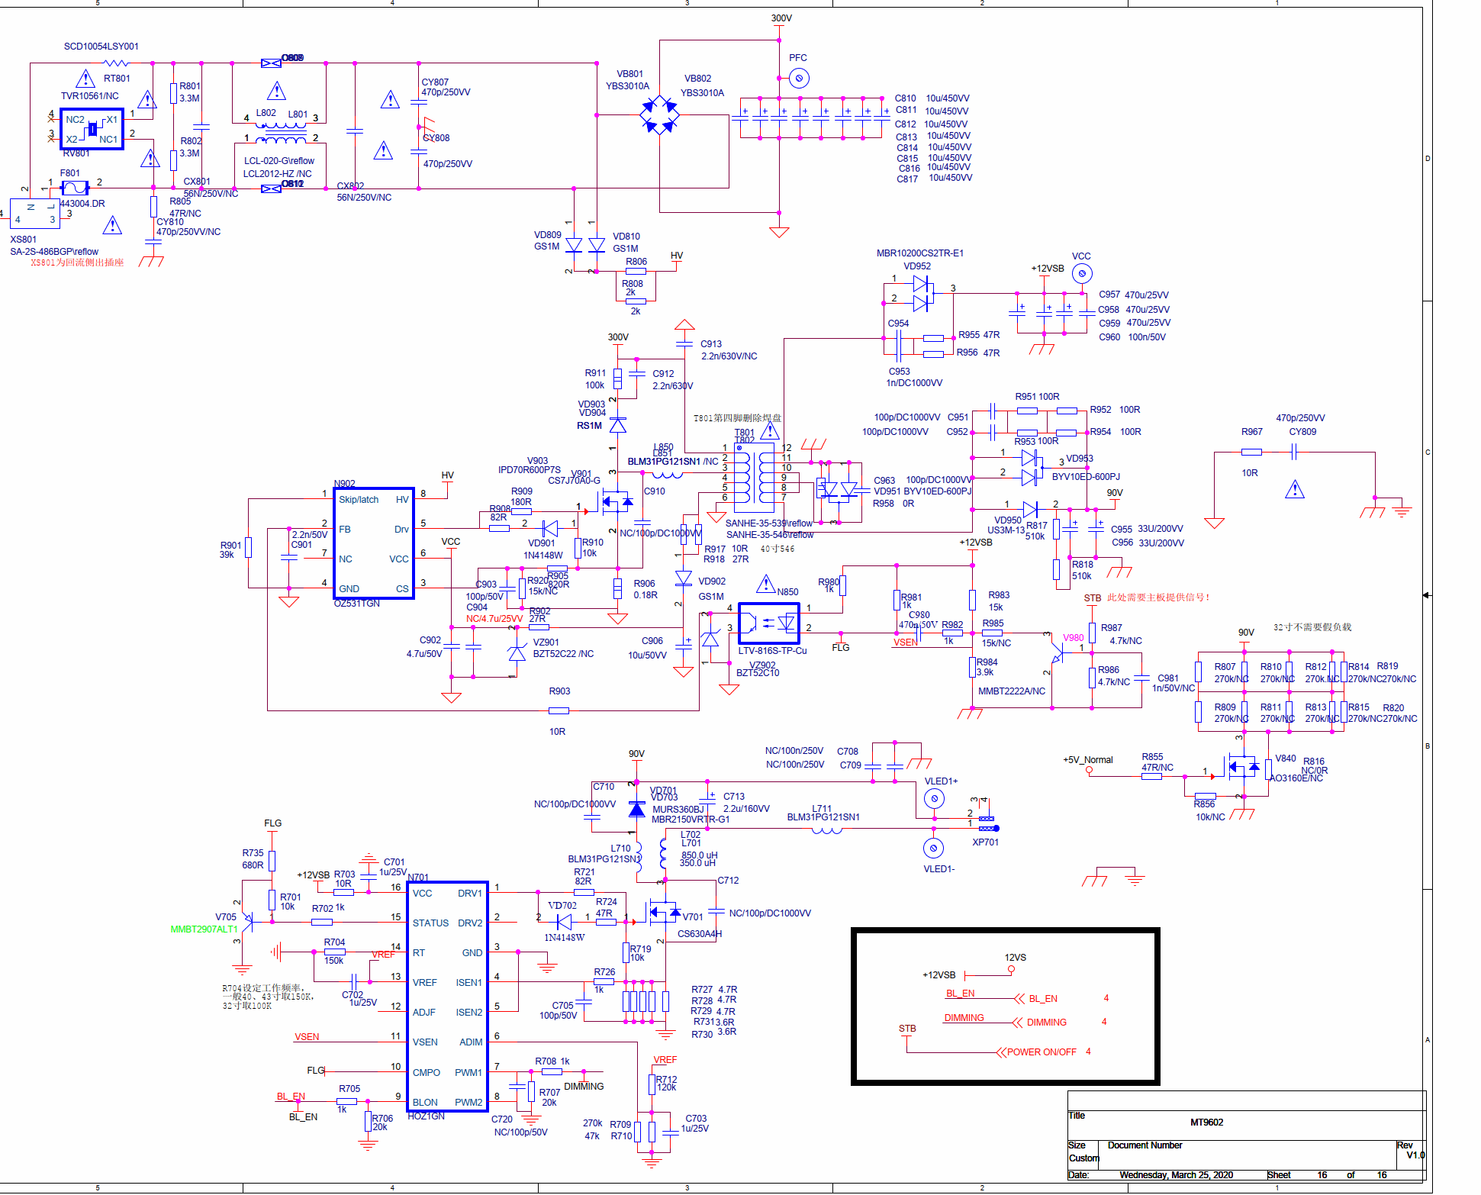Click the 'R903' resistor label
This screenshot has width=1481, height=1195.
(x=559, y=691)
